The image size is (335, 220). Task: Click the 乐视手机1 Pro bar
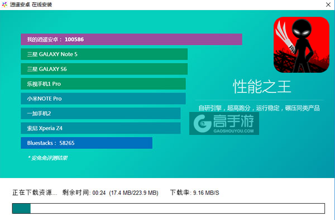click(x=103, y=84)
